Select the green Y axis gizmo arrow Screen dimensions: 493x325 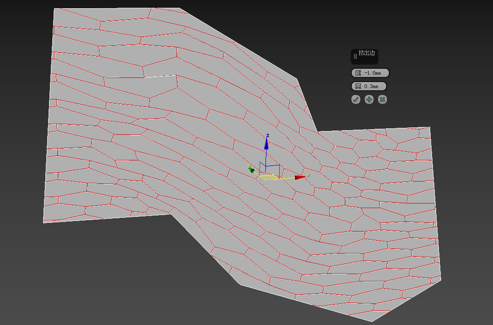(x=251, y=170)
